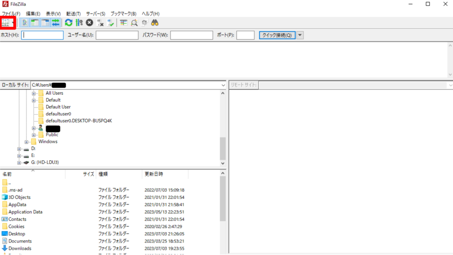Expand the redacted user folder node
The height and width of the screenshot is (255, 453).
[34, 128]
